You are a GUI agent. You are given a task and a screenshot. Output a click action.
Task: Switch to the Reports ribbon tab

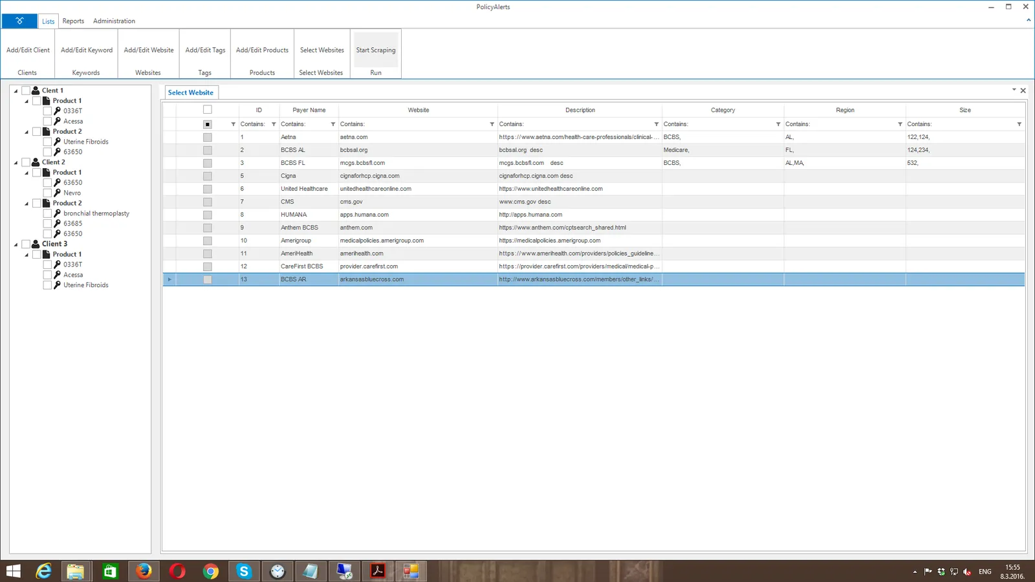pyautogui.click(x=73, y=21)
